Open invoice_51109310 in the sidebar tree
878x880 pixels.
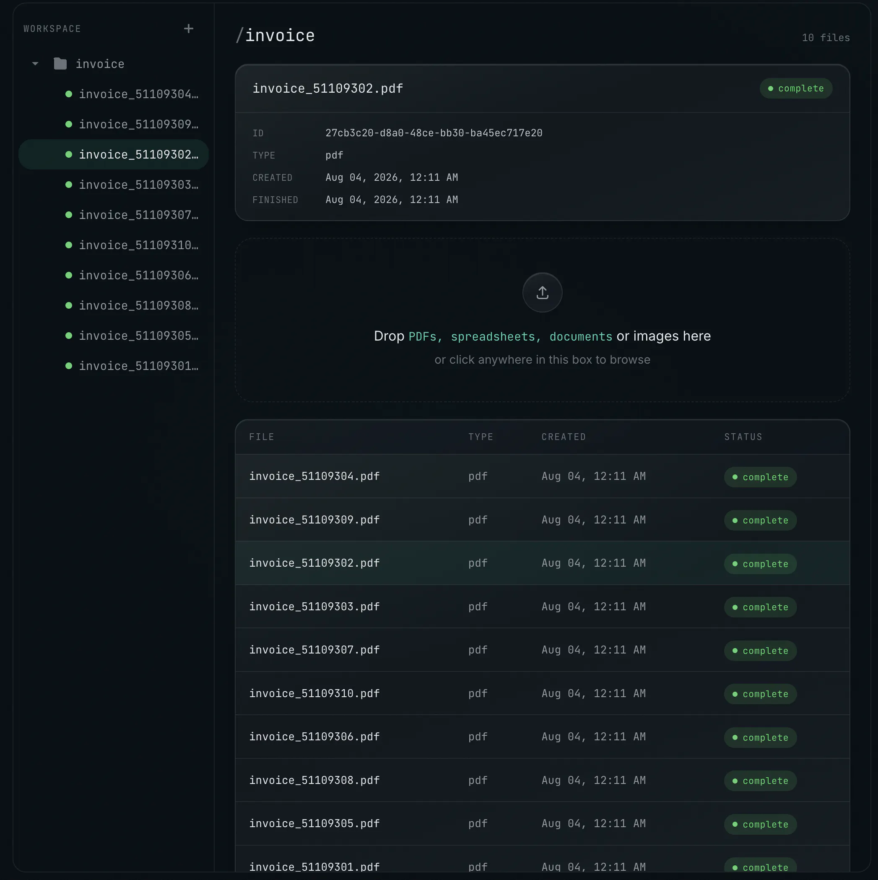[x=113, y=245]
